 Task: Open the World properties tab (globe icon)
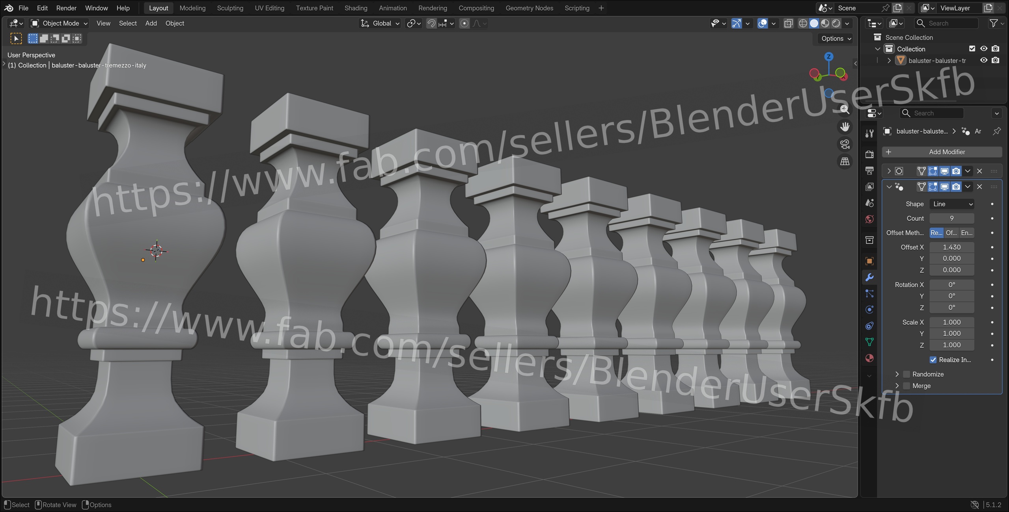869,219
